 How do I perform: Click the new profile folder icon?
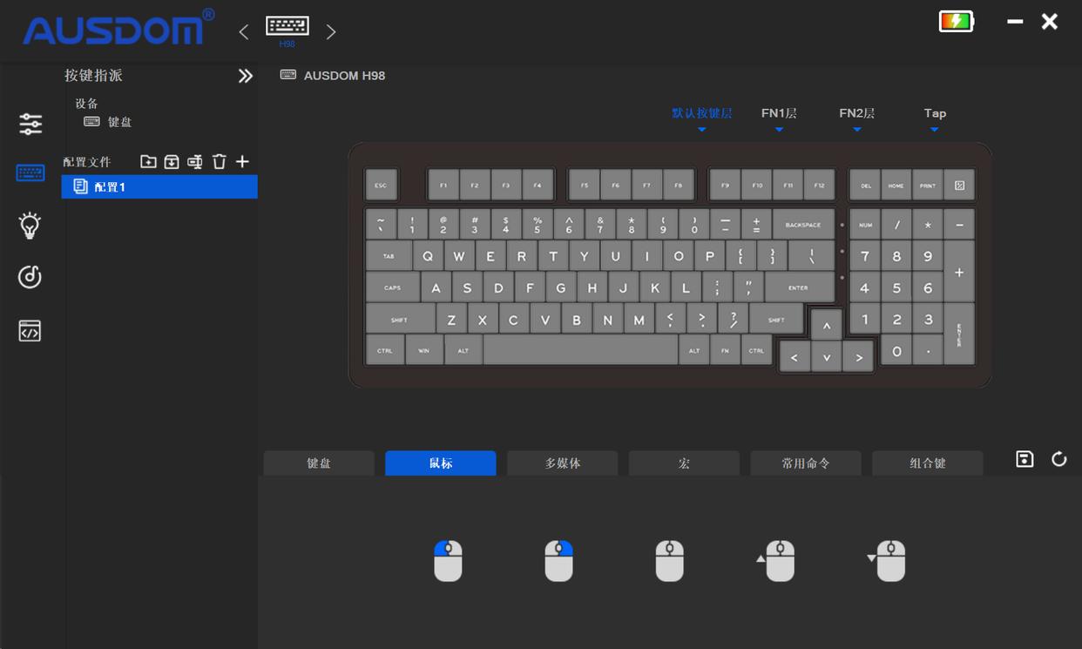(x=148, y=161)
